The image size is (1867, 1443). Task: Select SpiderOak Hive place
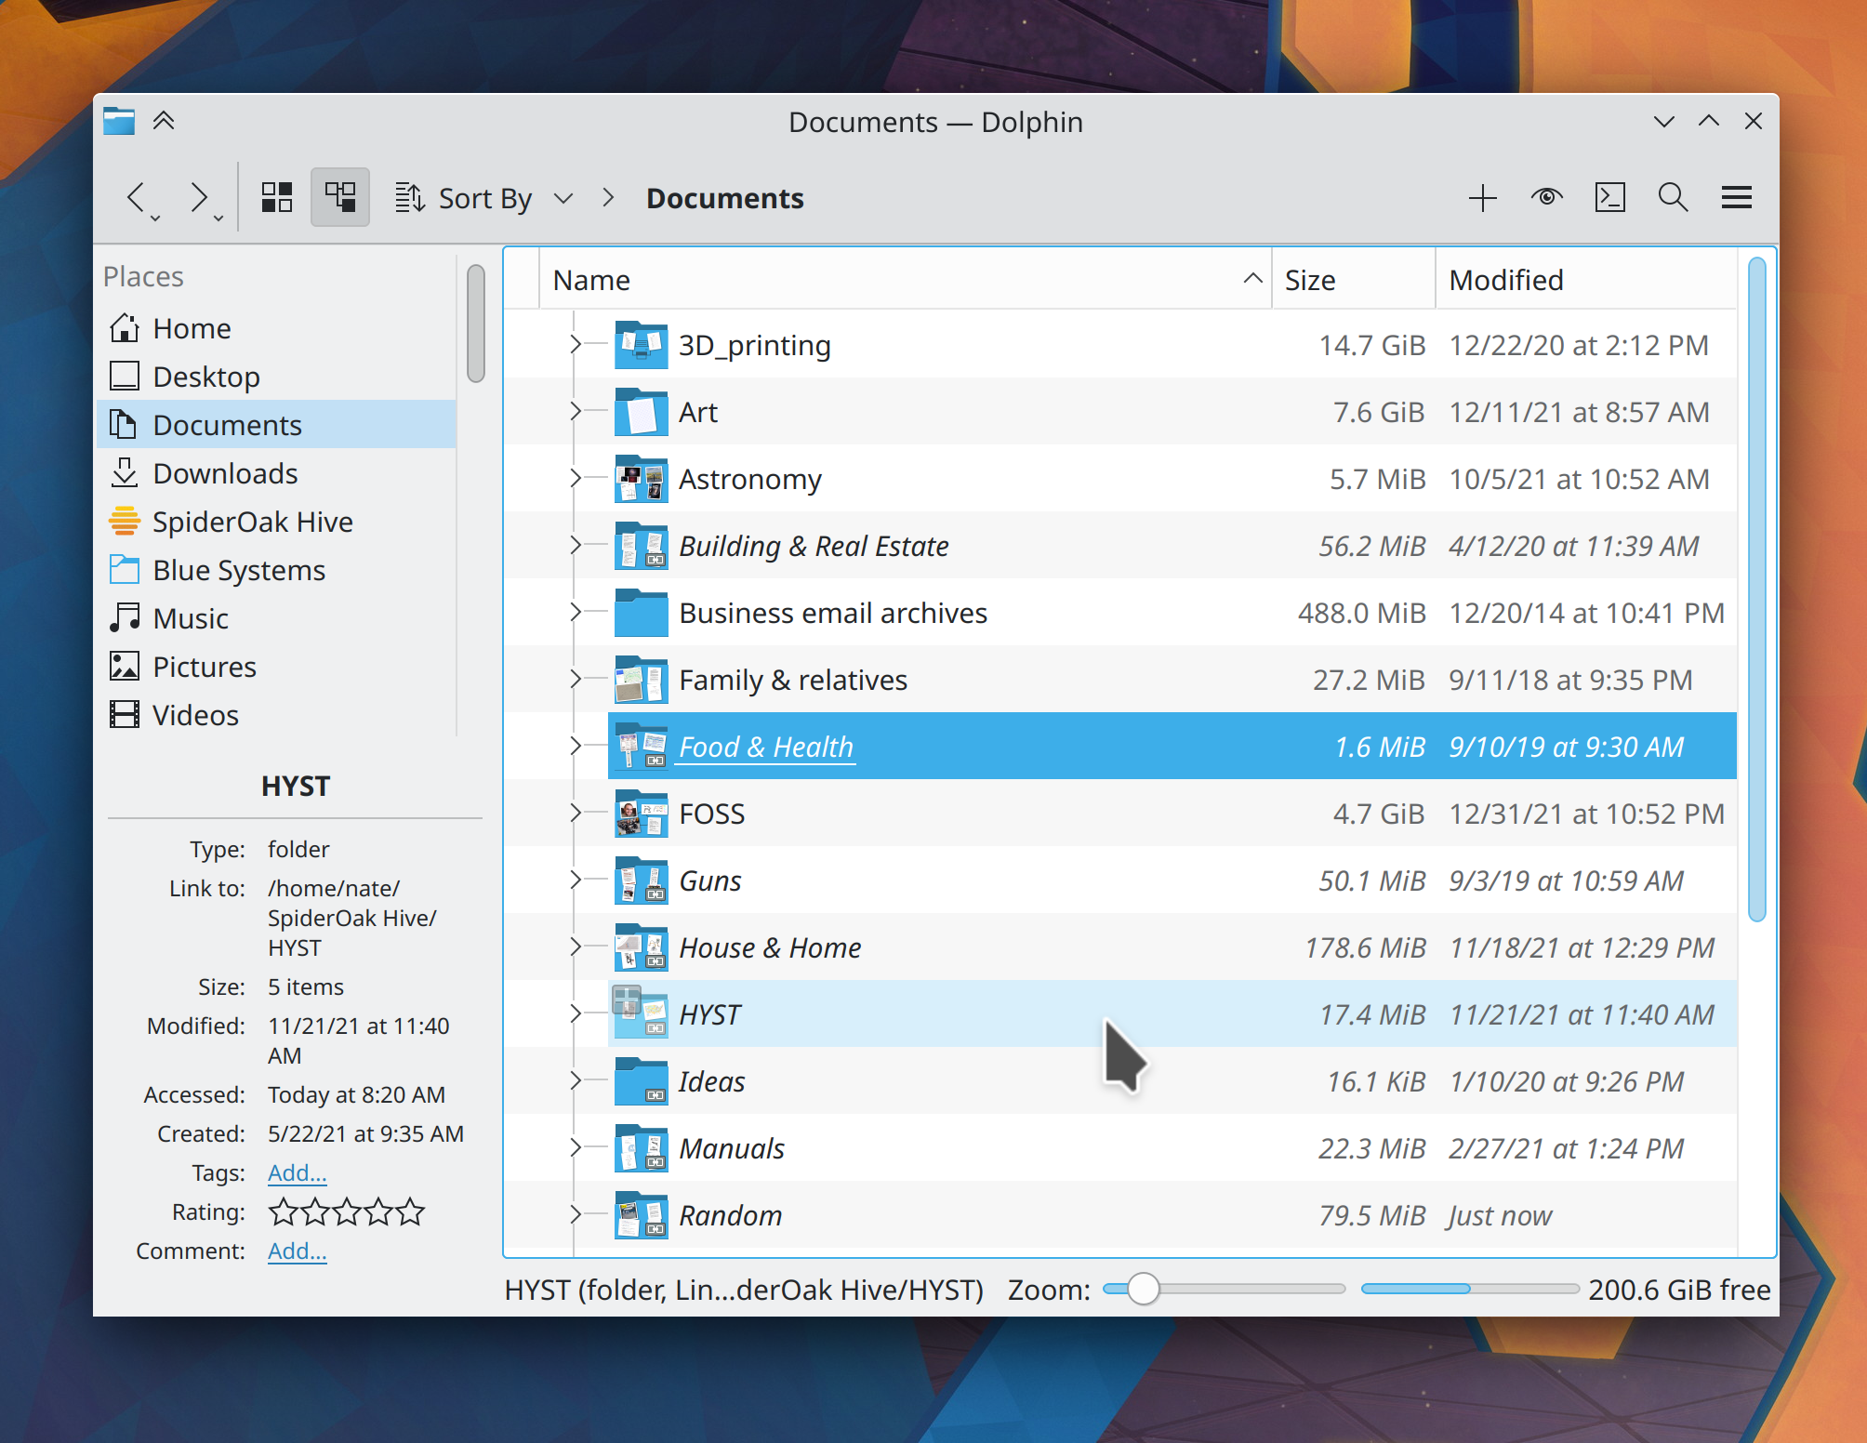pyautogui.click(x=251, y=522)
